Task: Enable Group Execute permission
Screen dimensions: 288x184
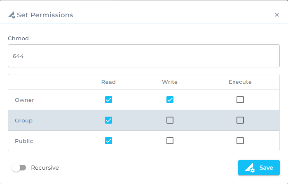Action: coord(240,120)
